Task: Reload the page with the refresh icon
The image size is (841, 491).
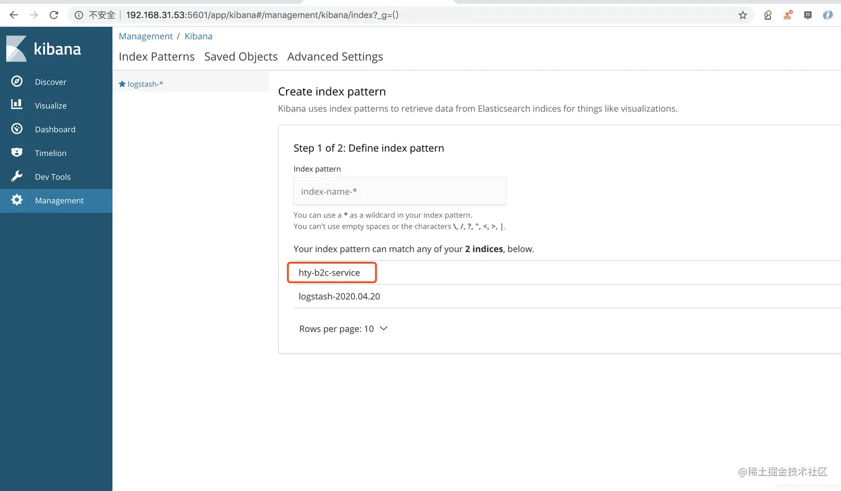Action: tap(54, 15)
